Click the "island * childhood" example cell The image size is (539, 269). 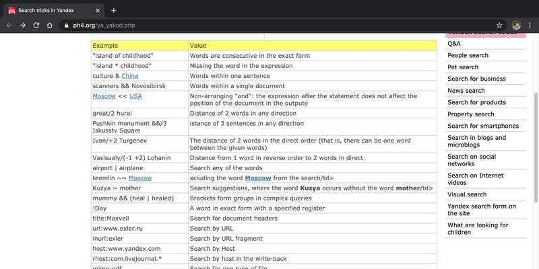click(x=140, y=65)
